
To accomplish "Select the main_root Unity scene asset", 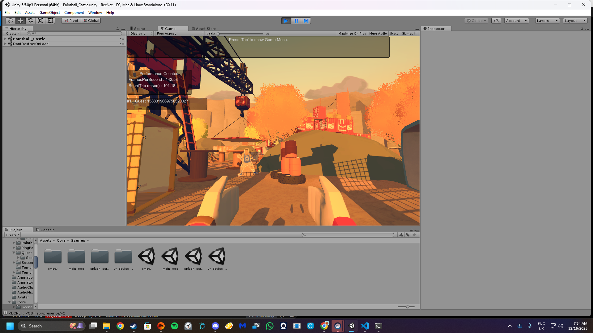I will pyautogui.click(x=170, y=259).
